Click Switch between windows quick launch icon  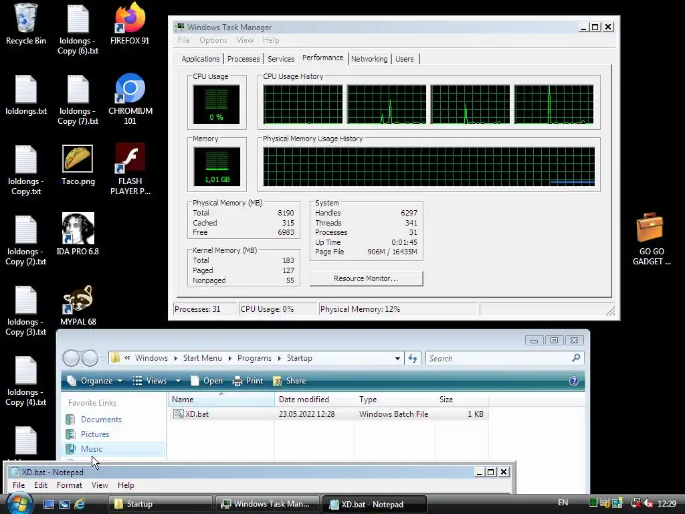click(x=64, y=504)
